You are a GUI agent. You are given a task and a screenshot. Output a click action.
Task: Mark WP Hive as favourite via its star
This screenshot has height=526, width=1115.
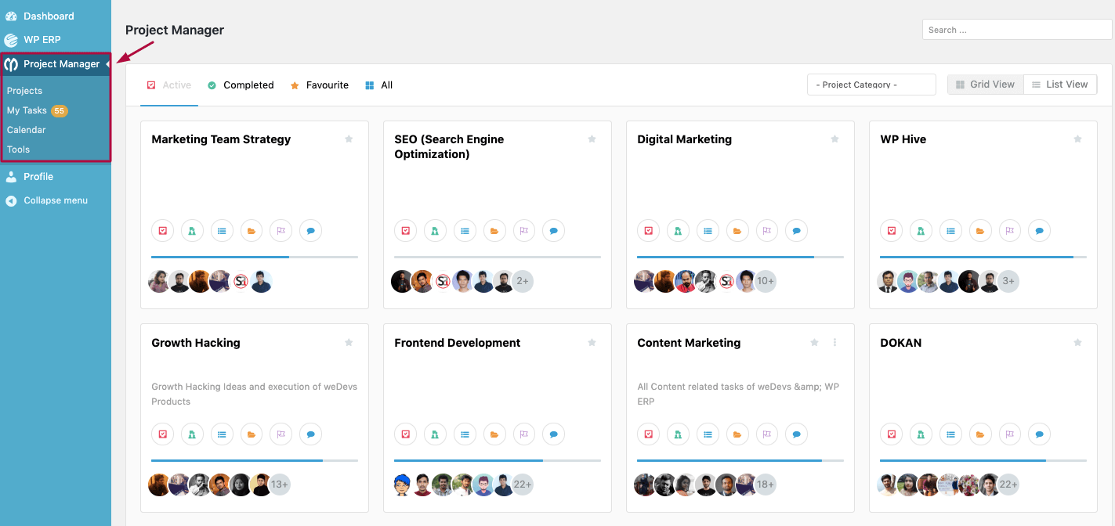(1077, 139)
